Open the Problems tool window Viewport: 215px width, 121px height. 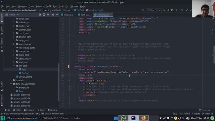point(29,110)
